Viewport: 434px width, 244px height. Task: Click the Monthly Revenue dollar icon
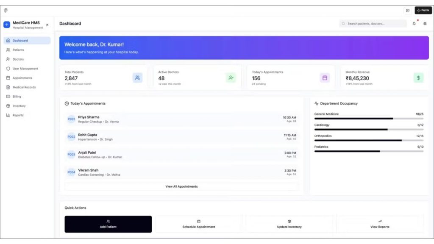click(x=418, y=78)
